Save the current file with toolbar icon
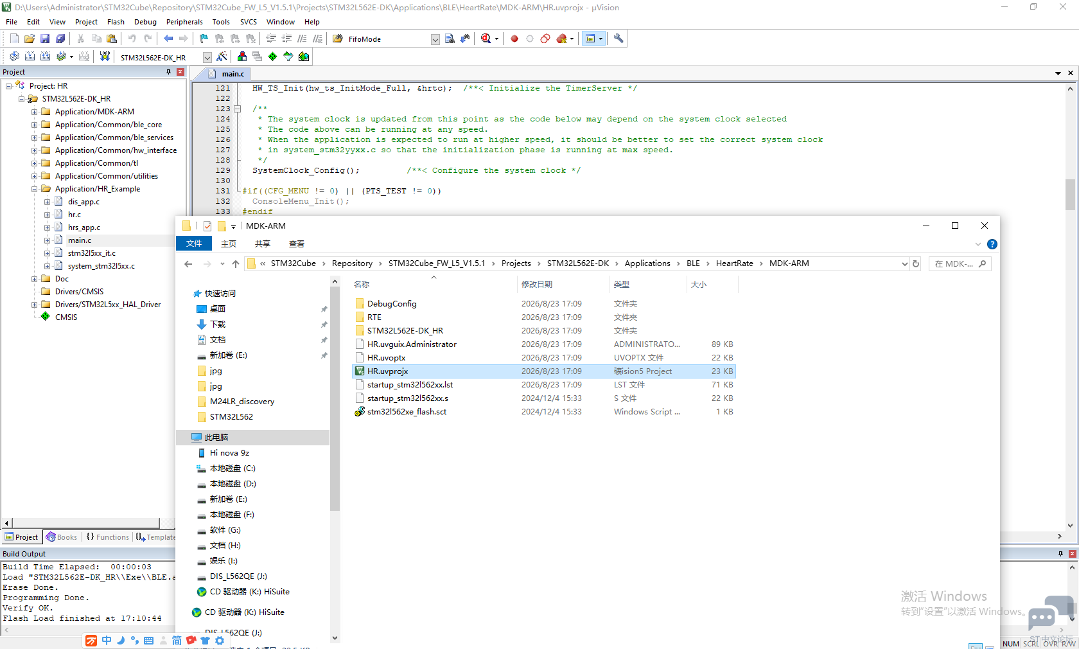Image resolution: width=1079 pixels, height=649 pixels. coord(45,39)
